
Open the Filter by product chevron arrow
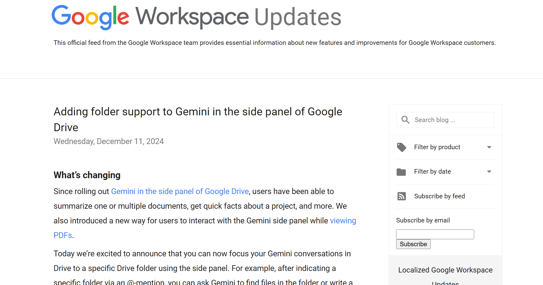click(489, 147)
